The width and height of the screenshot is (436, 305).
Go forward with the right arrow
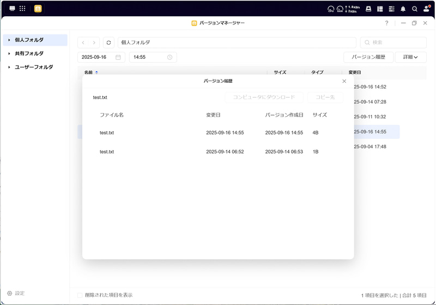point(94,42)
